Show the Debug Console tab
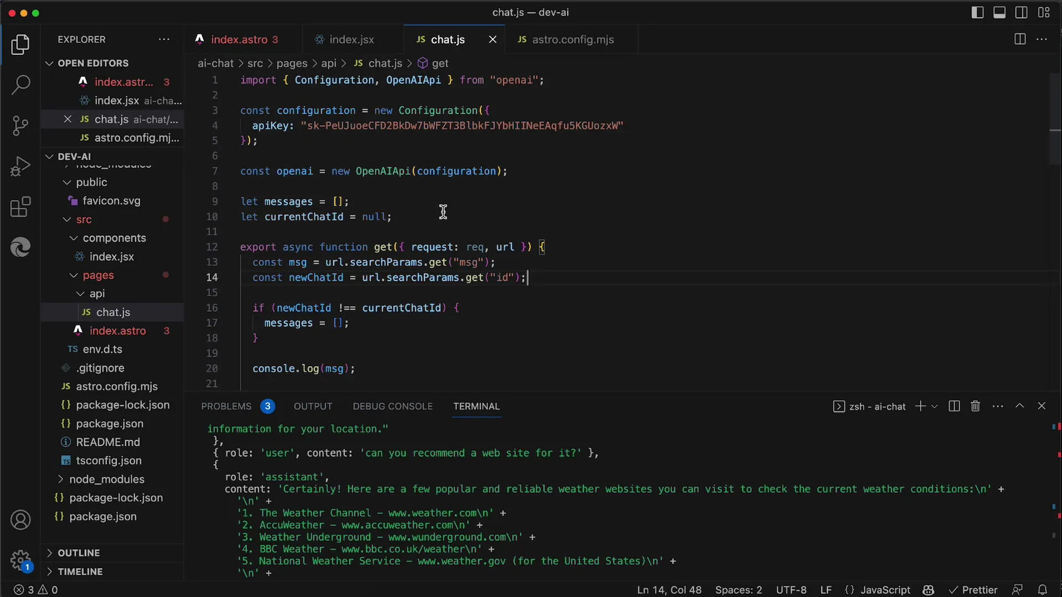The height and width of the screenshot is (597, 1062). pos(393,406)
